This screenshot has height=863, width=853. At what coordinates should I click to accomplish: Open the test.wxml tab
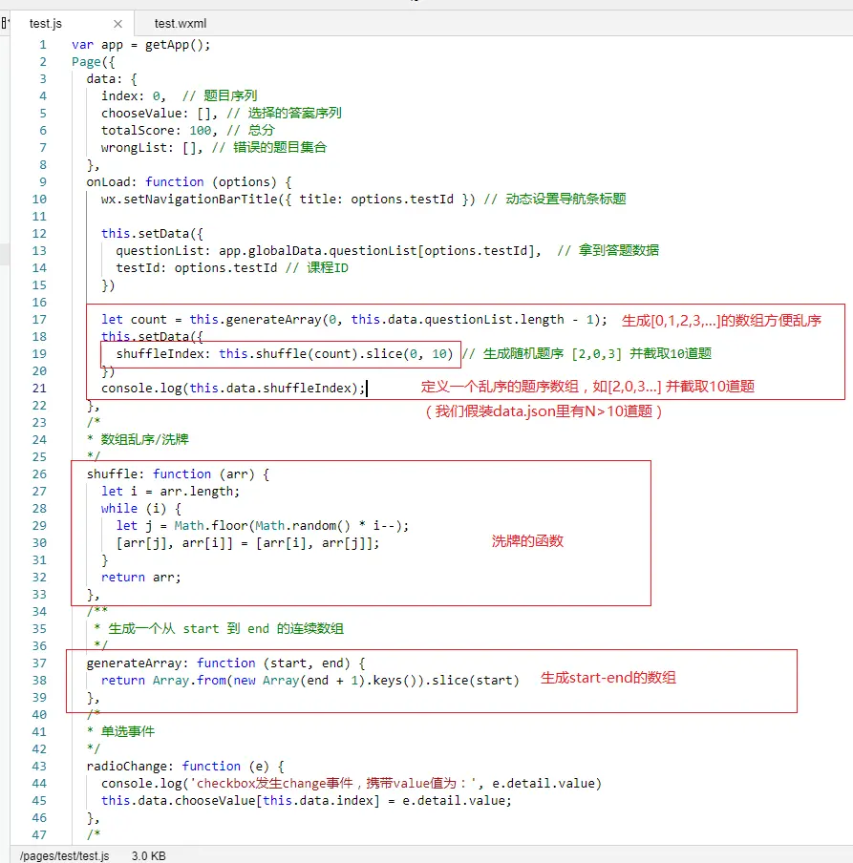coord(181,24)
